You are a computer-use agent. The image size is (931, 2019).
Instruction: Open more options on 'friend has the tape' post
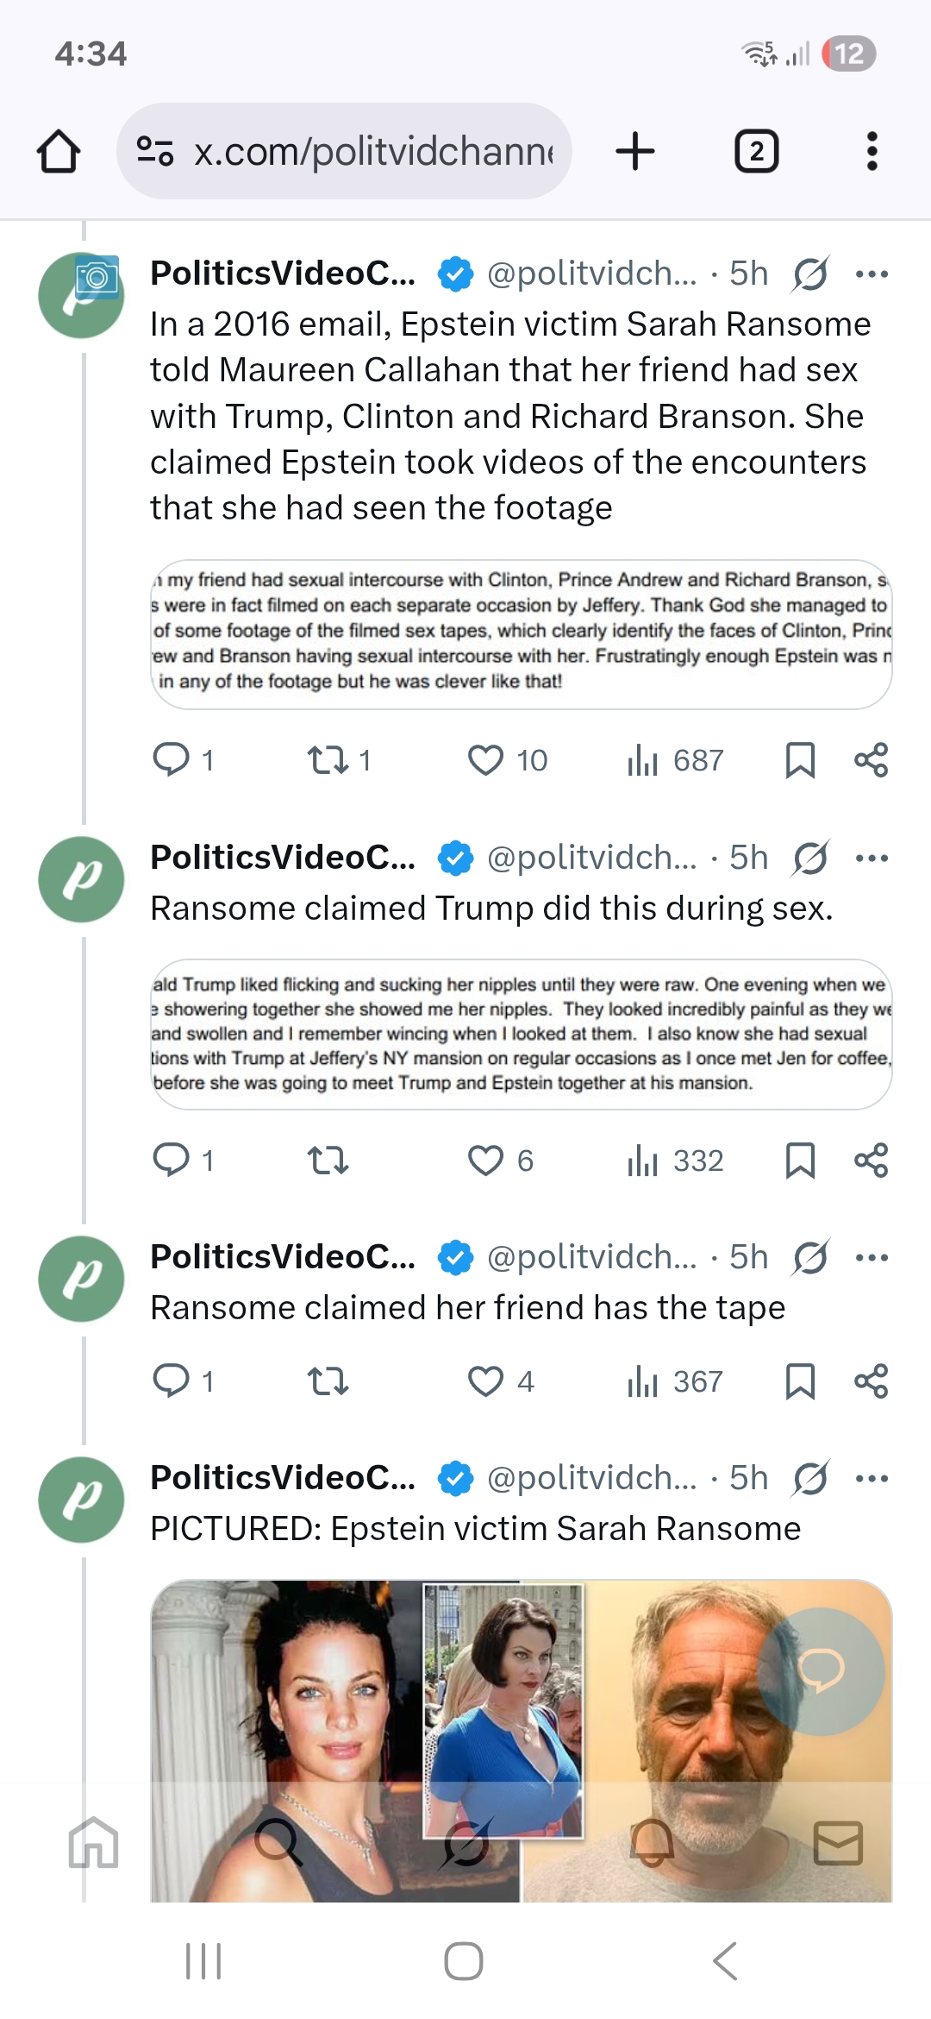872,1258
